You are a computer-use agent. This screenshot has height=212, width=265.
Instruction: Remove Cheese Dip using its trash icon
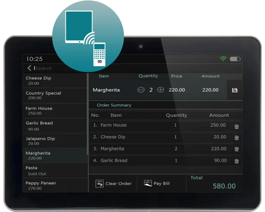point(237,138)
